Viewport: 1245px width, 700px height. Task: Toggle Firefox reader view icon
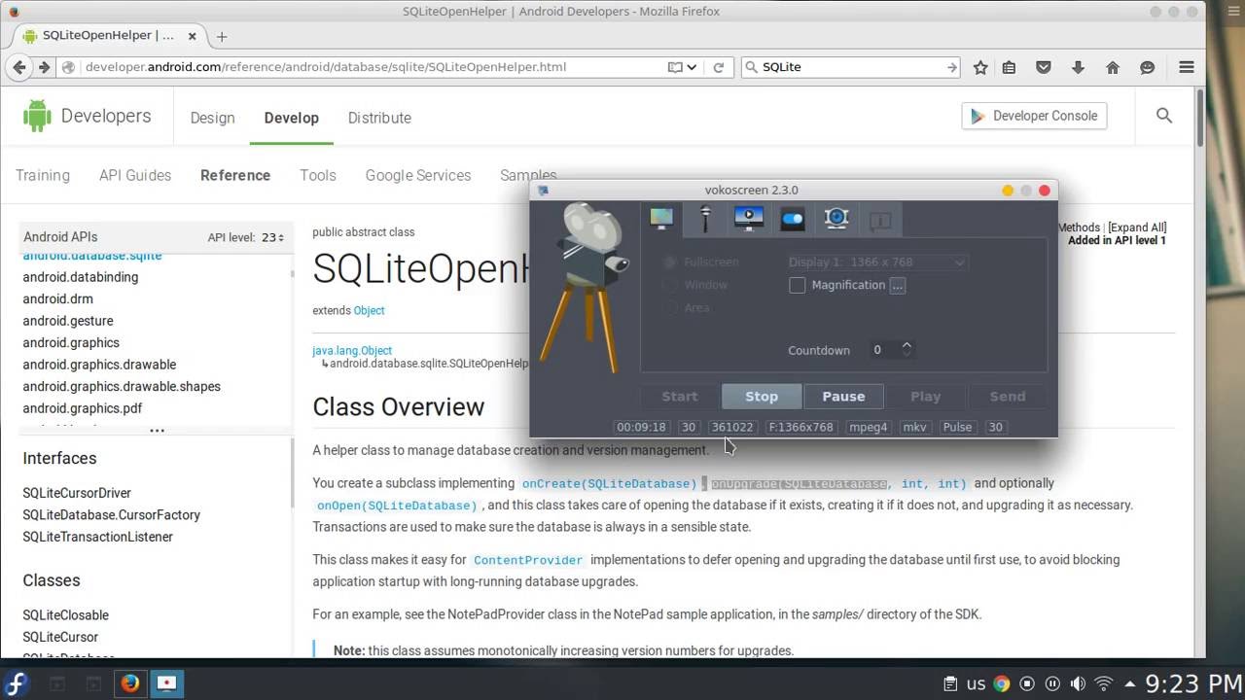pos(675,67)
